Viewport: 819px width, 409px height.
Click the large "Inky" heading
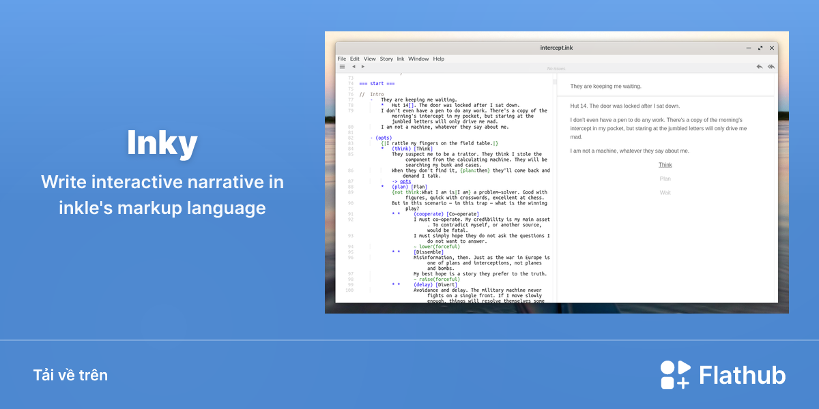pos(162,144)
